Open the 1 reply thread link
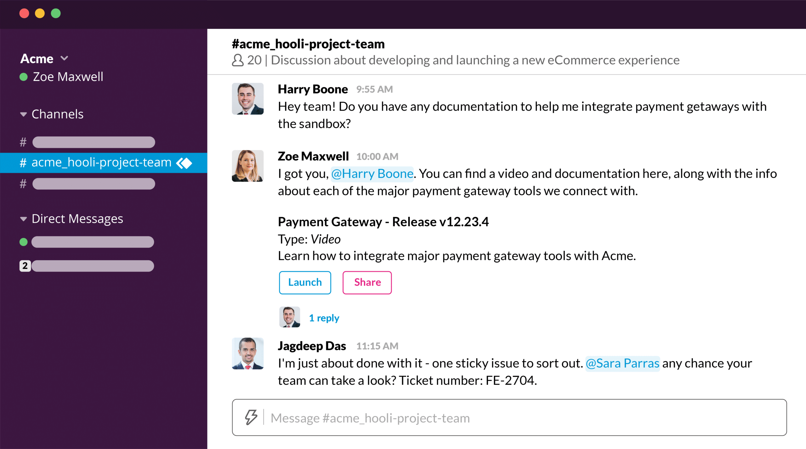806x449 pixels. coord(324,318)
